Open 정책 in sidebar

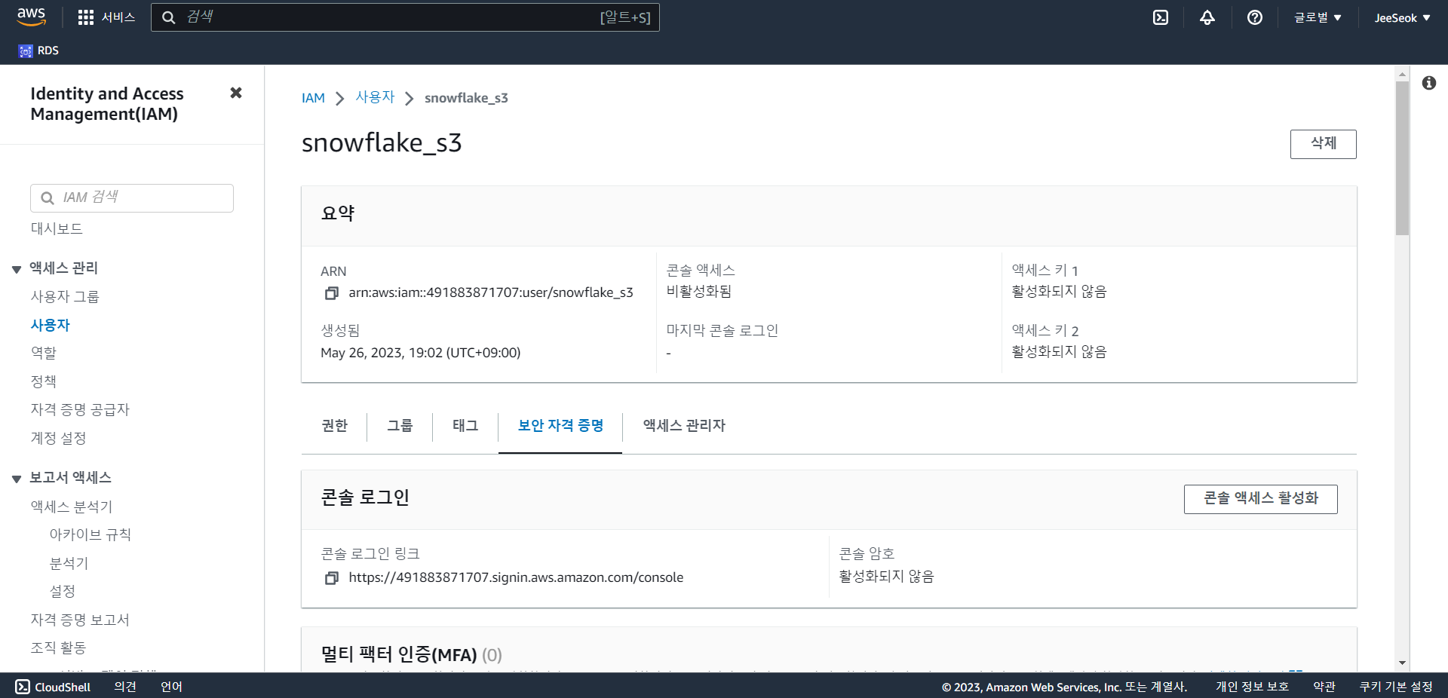(43, 381)
